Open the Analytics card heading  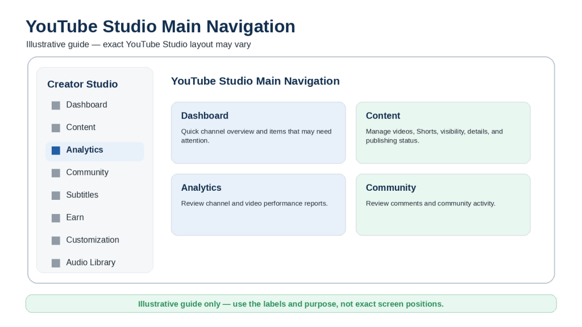[x=201, y=187]
